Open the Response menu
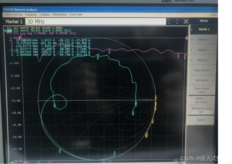Viewport: 232px width, 164px height. (x=31, y=14)
